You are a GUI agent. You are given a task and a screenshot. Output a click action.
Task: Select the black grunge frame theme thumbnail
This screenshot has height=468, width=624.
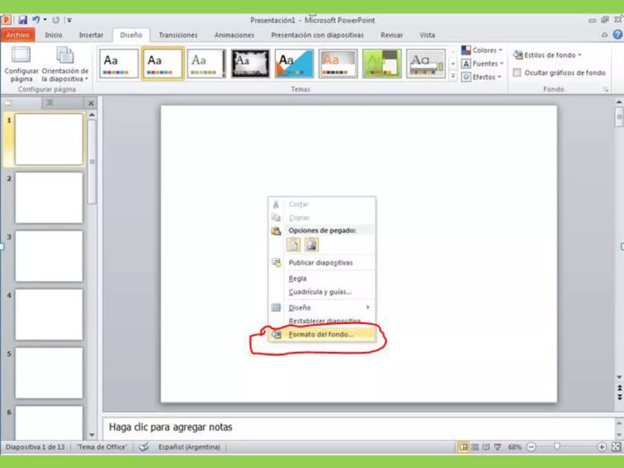(x=250, y=64)
